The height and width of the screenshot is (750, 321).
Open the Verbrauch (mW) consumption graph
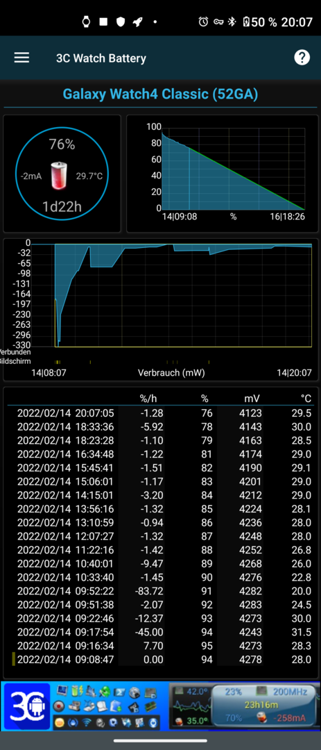pyautogui.click(x=161, y=310)
